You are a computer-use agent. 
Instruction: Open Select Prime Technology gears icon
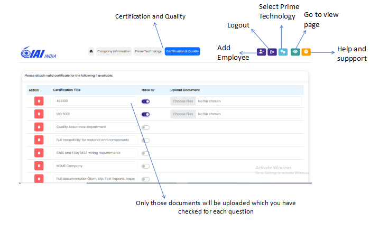[x=283, y=52]
